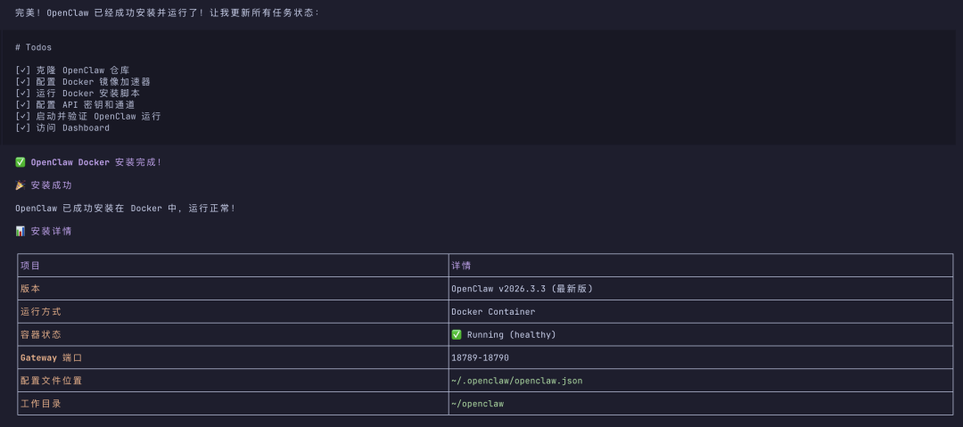This screenshot has width=963, height=427.
Task: Click the checkmark beside 克隆 OpenClaw 仓库
Action: 23,70
